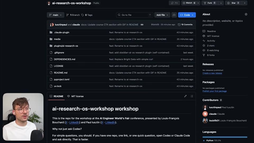Toggle Watch for this repository

[x=189, y=3]
